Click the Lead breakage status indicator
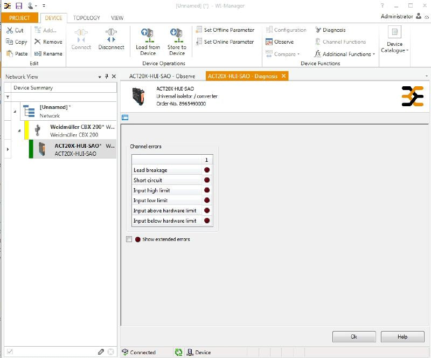The height and width of the screenshot is (358, 431). (x=206, y=170)
